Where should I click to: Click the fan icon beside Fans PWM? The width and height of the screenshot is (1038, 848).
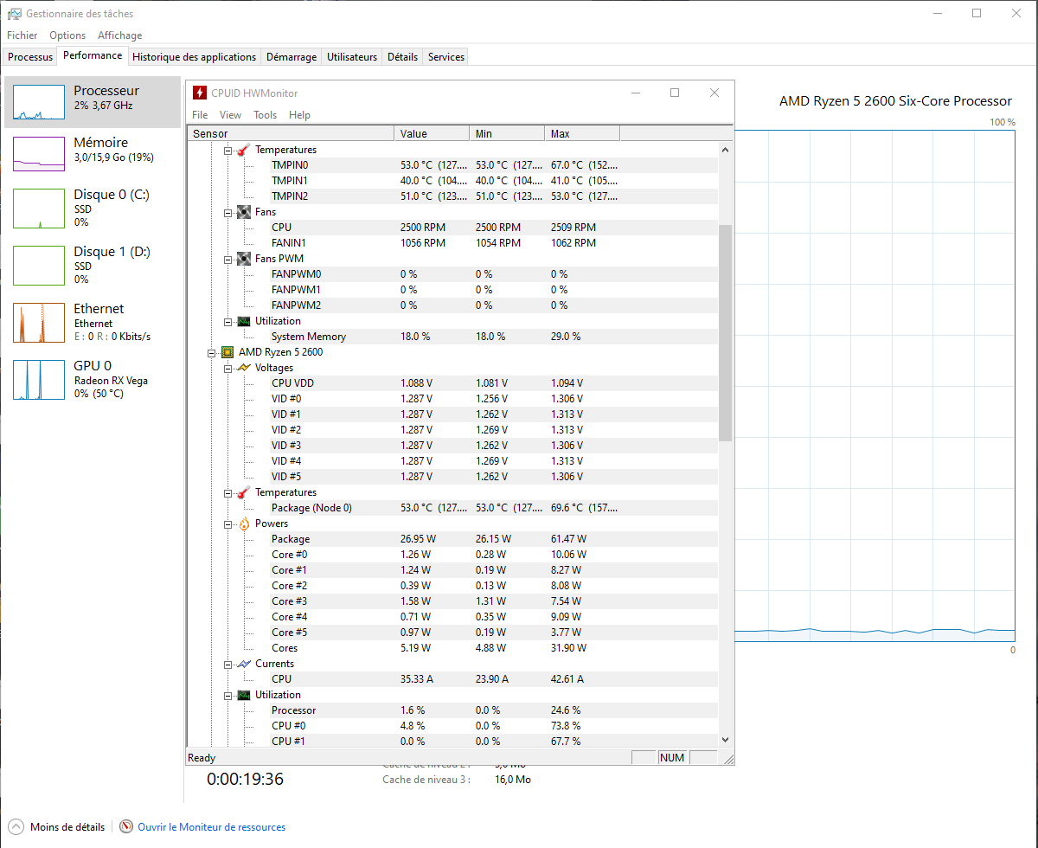[244, 259]
